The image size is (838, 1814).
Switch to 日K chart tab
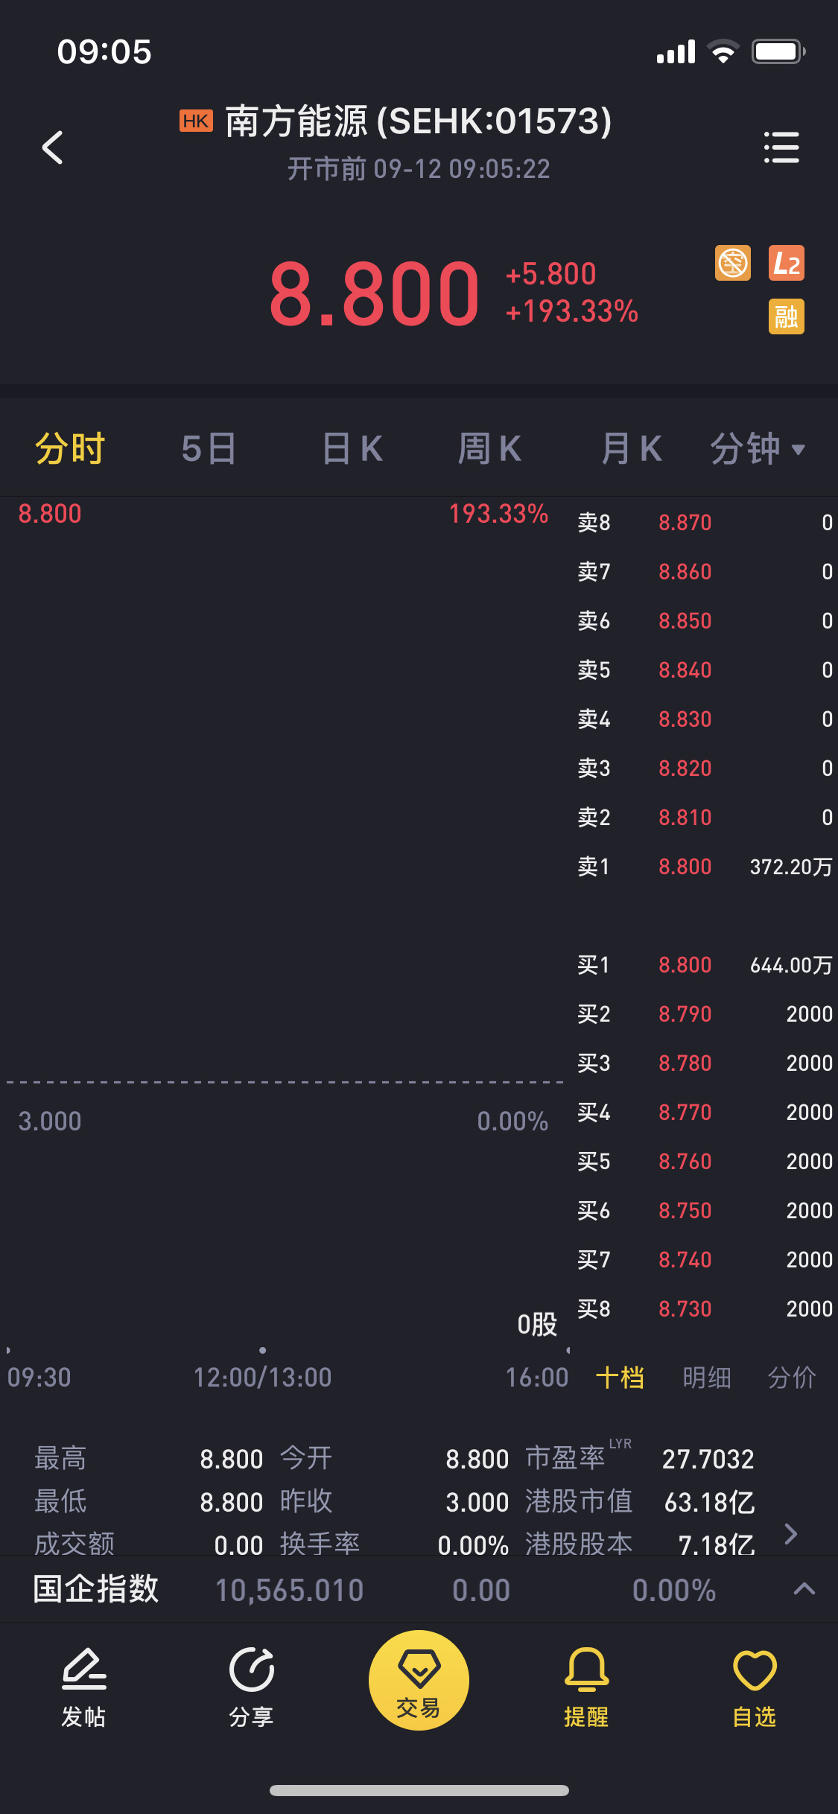(x=352, y=449)
